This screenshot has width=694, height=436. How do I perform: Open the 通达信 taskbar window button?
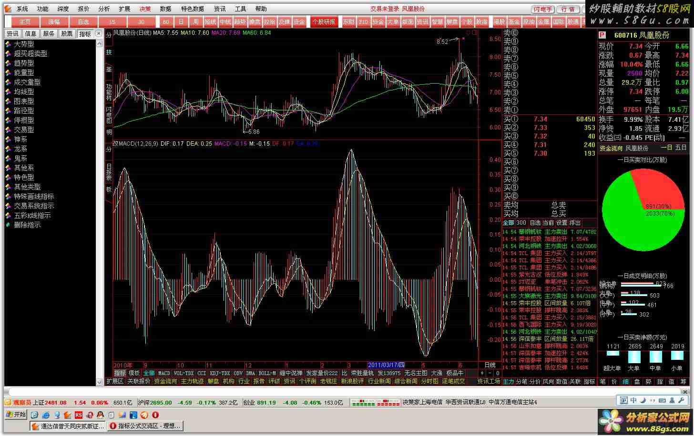click(68, 426)
